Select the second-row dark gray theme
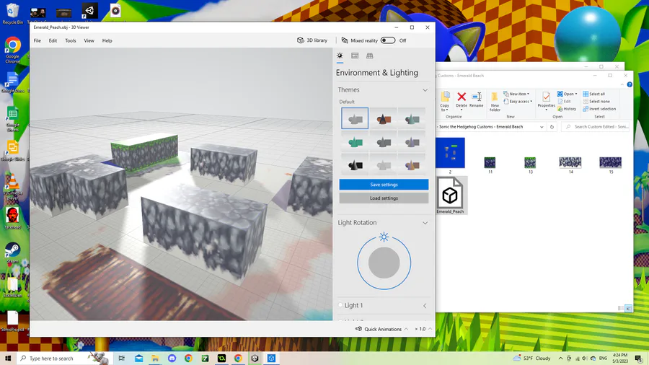Screen dimensions: 649x365 384,141
